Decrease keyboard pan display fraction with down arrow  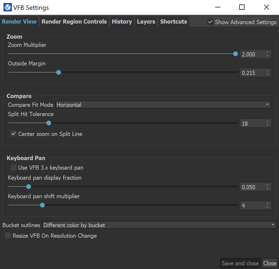pyautogui.click(x=267, y=189)
